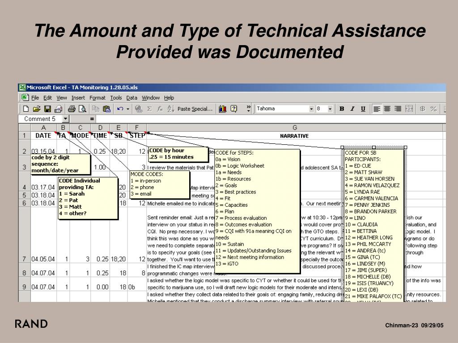Open the Help menu
Viewport: 458px width, 343px height.
169,98
